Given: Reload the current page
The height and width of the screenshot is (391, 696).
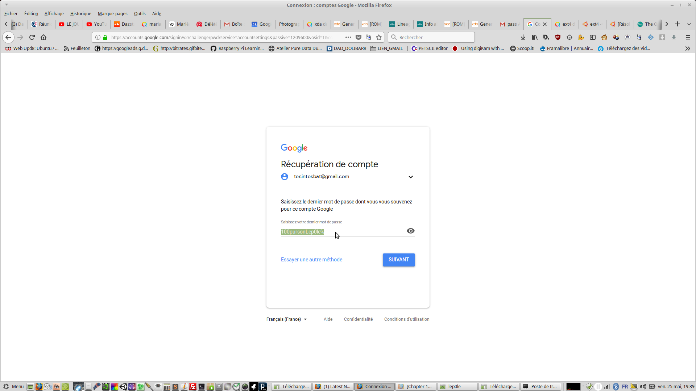Looking at the screenshot, I should pos(32,37).
